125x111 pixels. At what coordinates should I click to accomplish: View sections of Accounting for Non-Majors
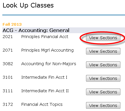[103, 65]
